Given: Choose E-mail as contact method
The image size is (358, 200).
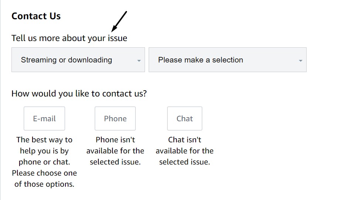Looking at the screenshot, I should 44,119.
